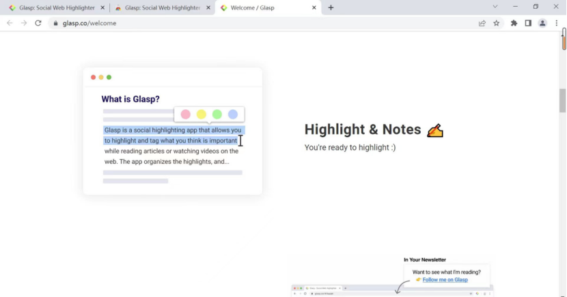The width and height of the screenshot is (567, 297).
Task: Open the Follow me on Glasp link
Action: pyautogui.click(x=445, y=280)
